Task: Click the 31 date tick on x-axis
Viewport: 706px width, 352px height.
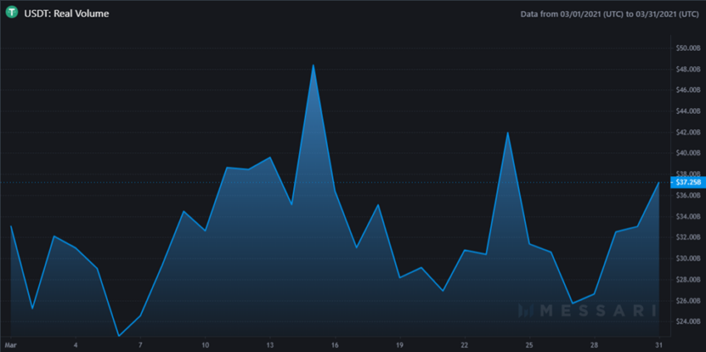Action: click(x=659, y=345)
